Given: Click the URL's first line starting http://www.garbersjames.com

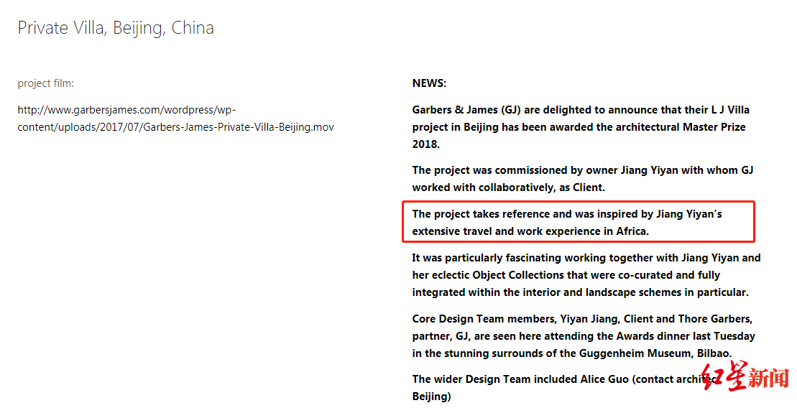Looking at the screenshot, I should click(x=126, y=110).
